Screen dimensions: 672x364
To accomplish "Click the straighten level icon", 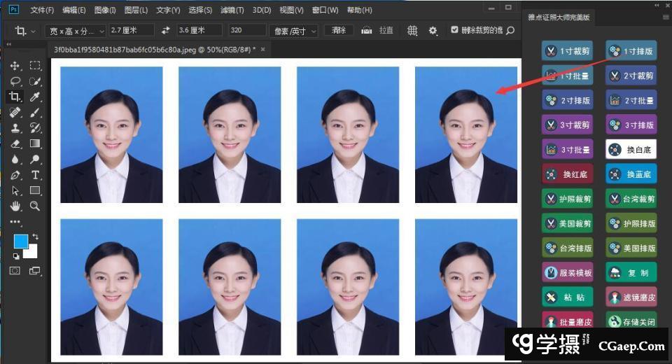I will tap(366, 30).
